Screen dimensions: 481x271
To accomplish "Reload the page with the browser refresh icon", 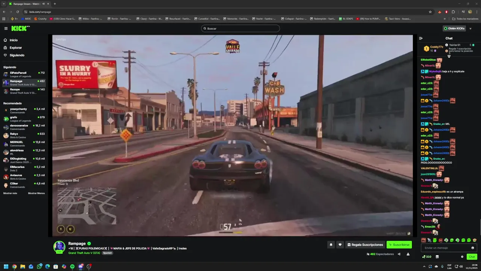I will [17, 12].
